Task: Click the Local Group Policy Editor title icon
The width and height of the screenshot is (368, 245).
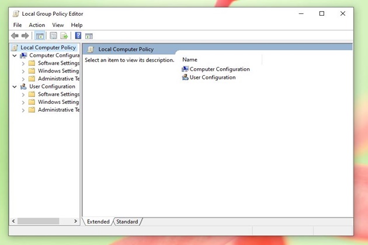Action: [16, 14]
